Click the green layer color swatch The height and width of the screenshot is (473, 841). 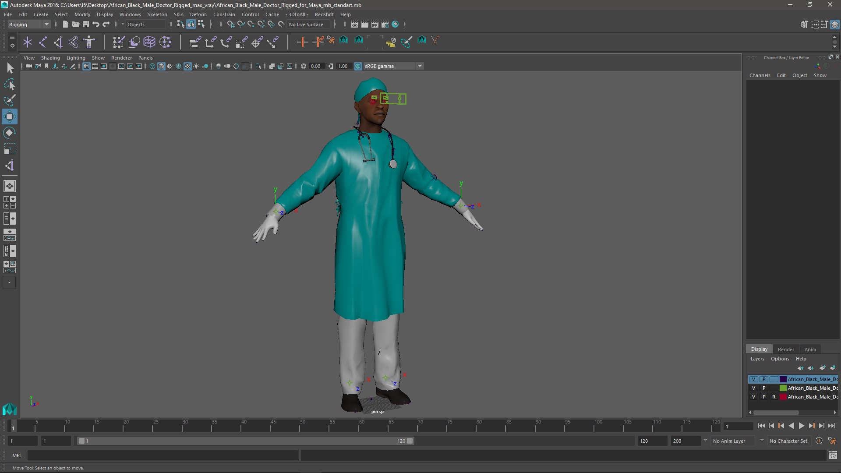point(783,388)
